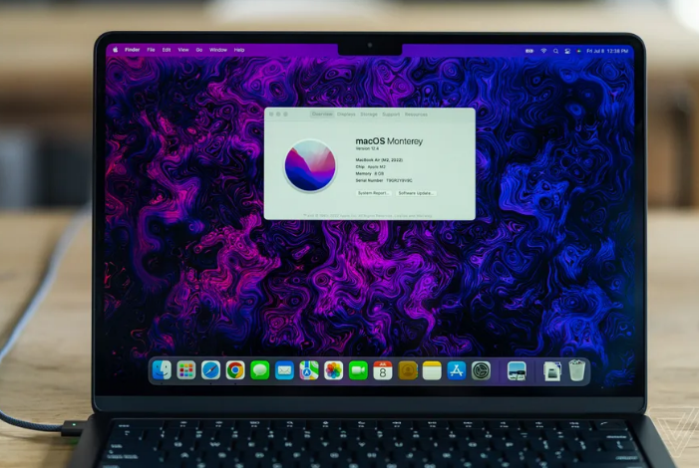Open the documents stack in Dock

(x=551, y=371)
